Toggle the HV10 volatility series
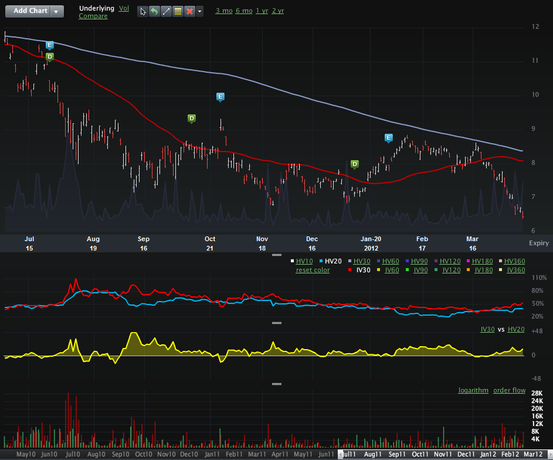The height and width of the screenshot is (460, 553). [x=304, y=261]
